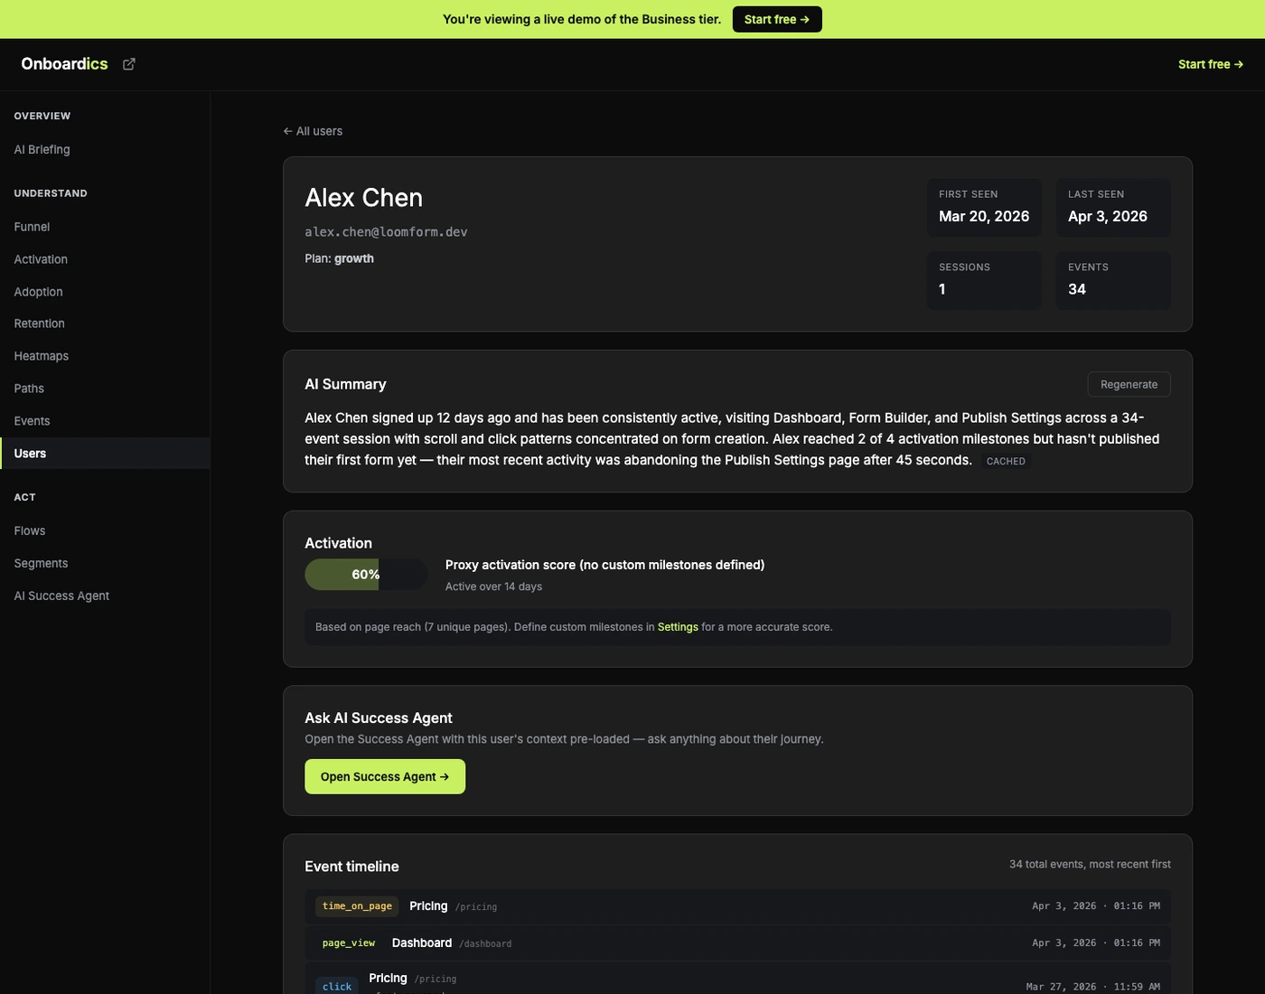View Paths in the sidebar
This screenshot has height=994, width=1265.
click(x=28, y=388)
